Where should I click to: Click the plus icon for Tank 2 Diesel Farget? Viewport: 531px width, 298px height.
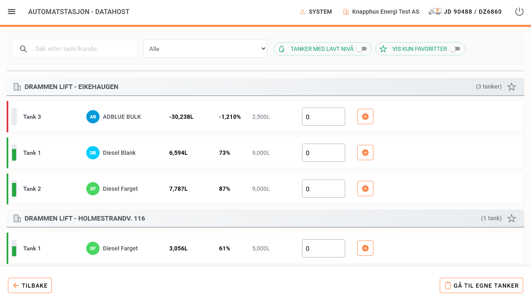(365, 189)
